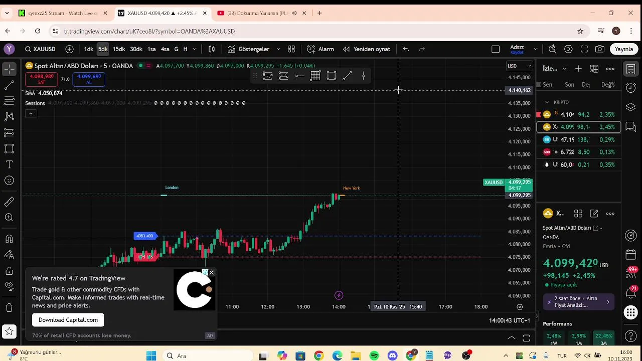The height and width of the screenshot is (361, 642).
Task: Activate the zoom-in magnifier tool
Action: pyautogui.click(x=9, y=218)
